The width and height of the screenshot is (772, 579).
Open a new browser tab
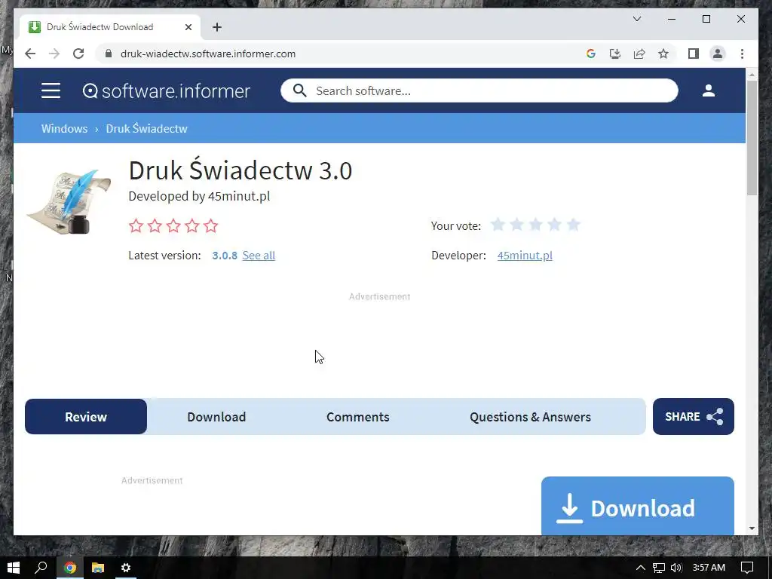(217, 27)
